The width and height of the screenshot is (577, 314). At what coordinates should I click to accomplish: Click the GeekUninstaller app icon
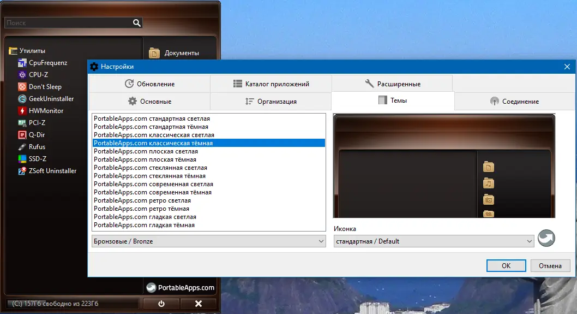click(x=22, y=99)
